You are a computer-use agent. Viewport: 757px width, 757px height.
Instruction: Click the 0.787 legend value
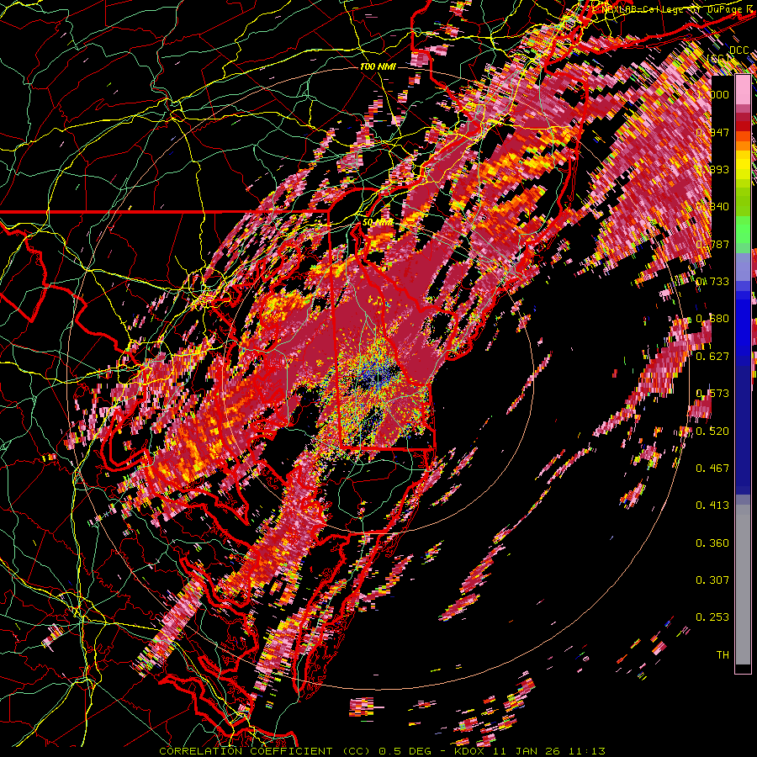click(712, 244)
